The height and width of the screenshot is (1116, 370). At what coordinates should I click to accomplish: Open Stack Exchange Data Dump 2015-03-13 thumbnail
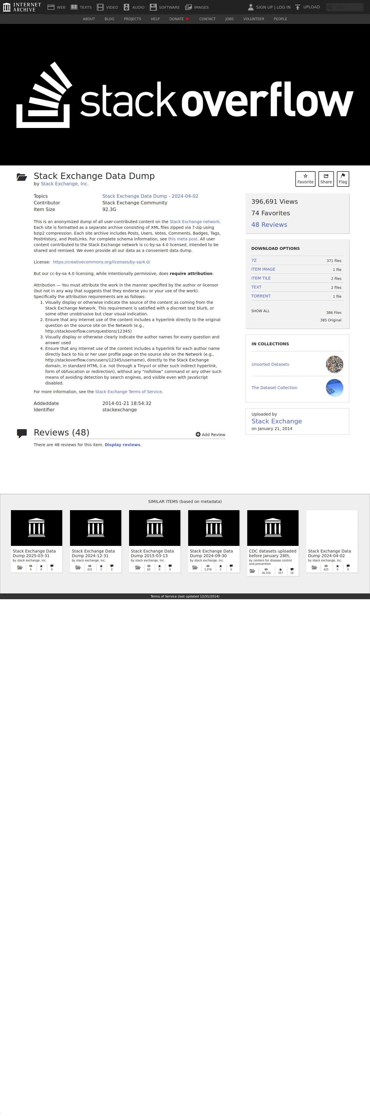coord(155,528)
